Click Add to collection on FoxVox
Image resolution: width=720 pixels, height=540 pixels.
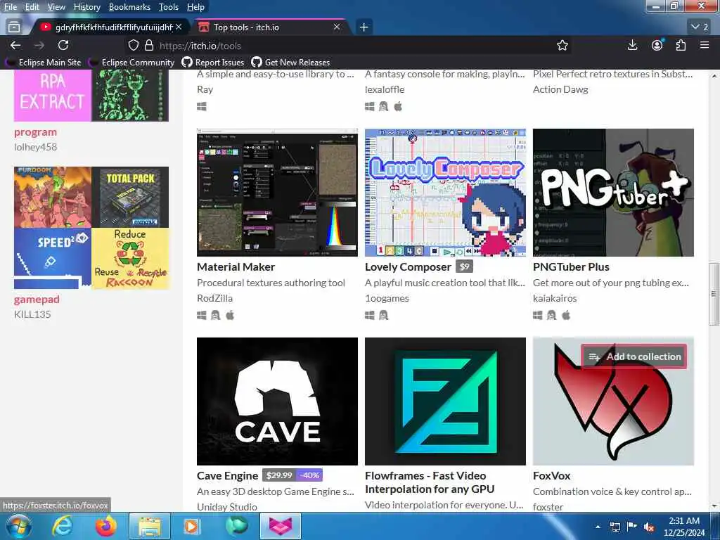point(634,356)
